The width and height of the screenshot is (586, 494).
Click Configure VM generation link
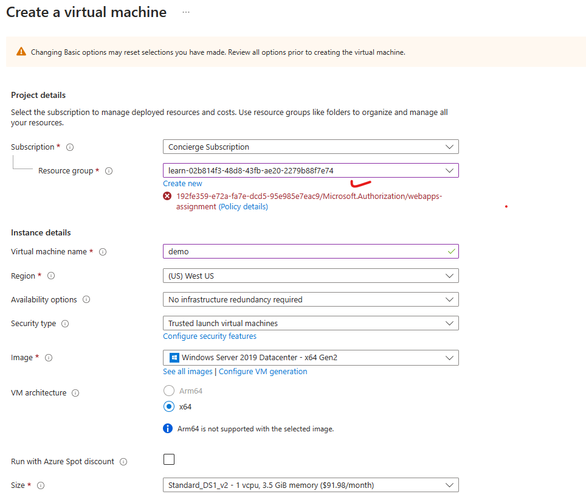[263, 372]
